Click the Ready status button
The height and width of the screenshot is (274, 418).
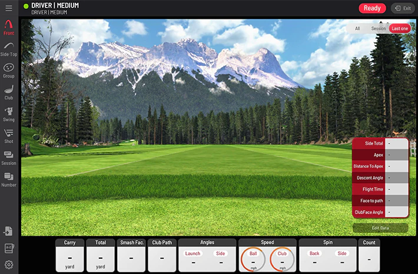click(372, 8)
